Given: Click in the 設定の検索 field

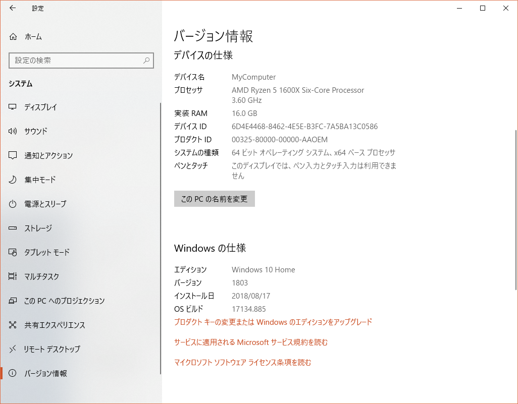Looking at the screenshot, I should pyautogui.click(x=81, y=61).
